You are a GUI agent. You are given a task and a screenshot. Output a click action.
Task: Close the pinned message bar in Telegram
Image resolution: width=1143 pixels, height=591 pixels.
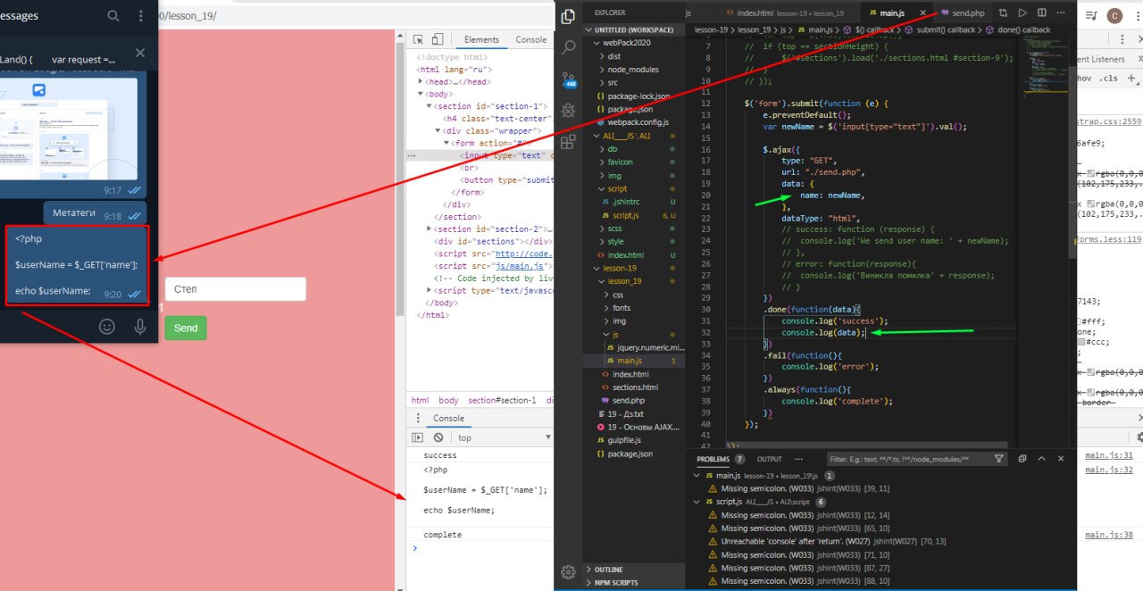coord(140,54)
